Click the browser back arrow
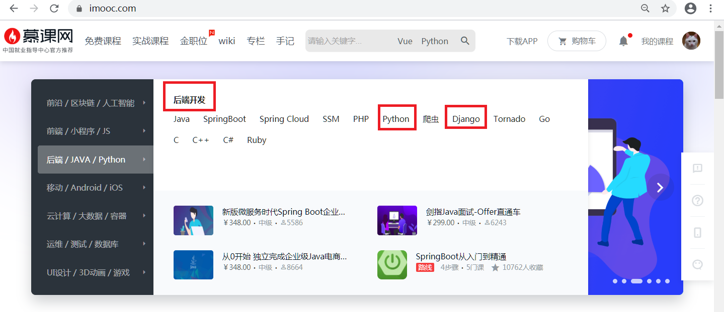The image size is (724, 312). click(x=14, y=8)
